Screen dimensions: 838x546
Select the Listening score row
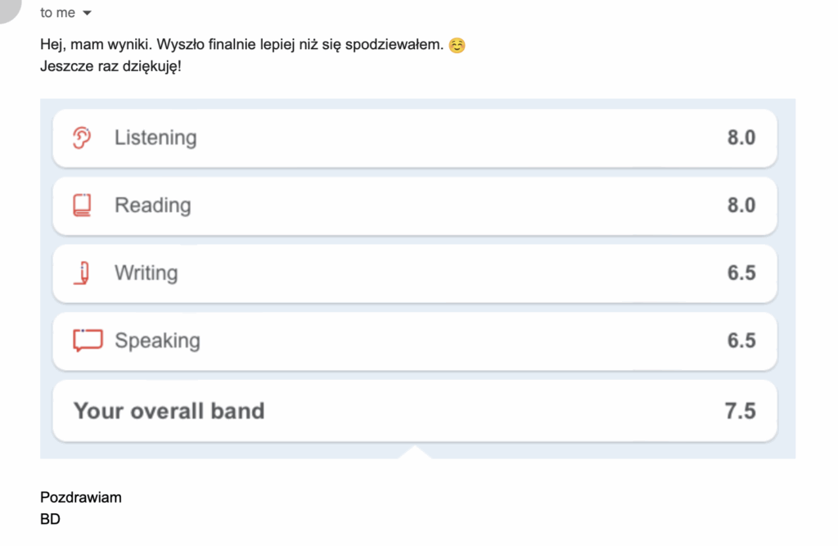pyautogui.click(x=414, y=138)
